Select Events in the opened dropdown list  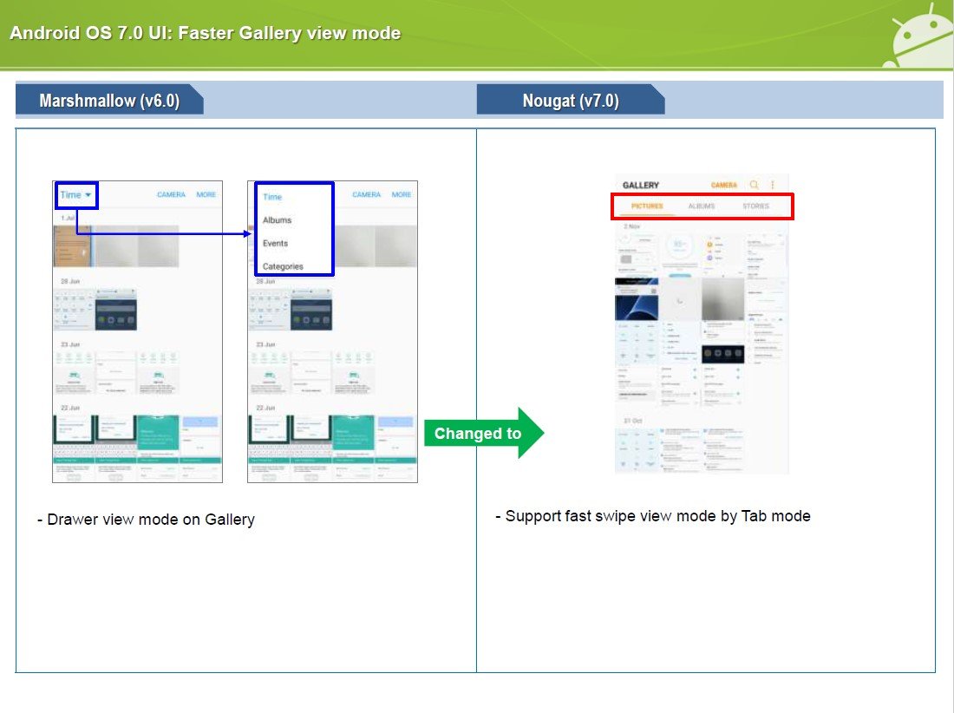[x=276, y=244]
